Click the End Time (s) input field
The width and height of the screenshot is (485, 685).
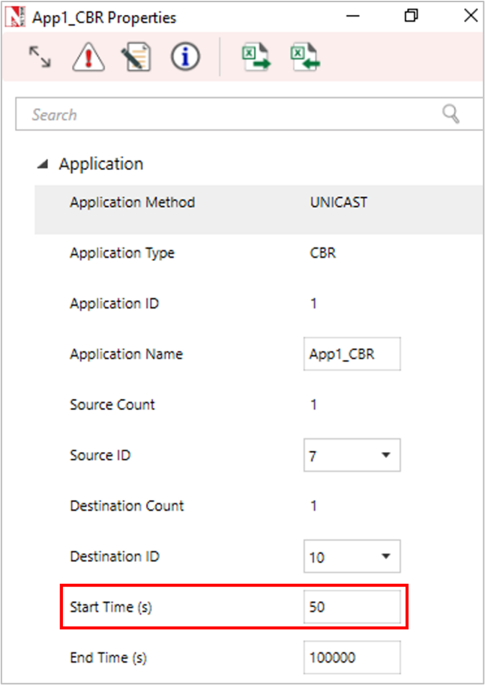pos(352,658)
